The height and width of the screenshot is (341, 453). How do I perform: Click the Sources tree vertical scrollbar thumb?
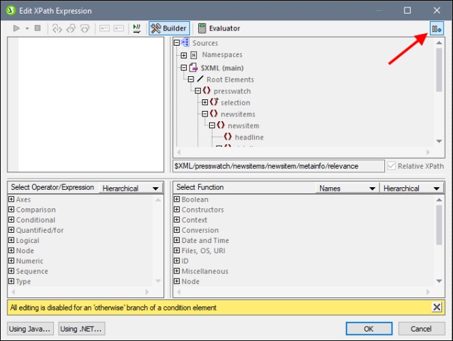(439, 69)
